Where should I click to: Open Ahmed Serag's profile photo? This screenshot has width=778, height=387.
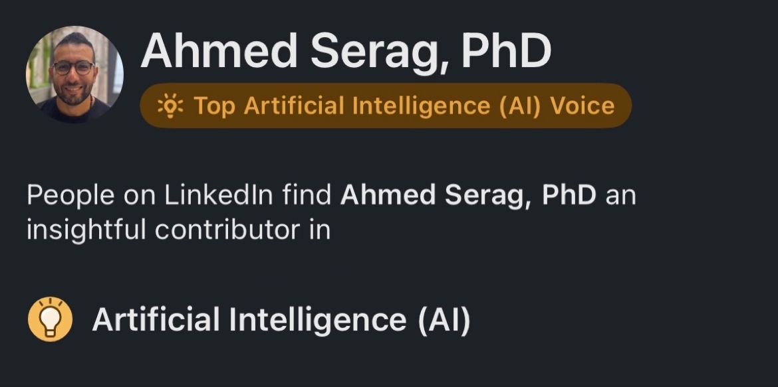pos(74,74)
